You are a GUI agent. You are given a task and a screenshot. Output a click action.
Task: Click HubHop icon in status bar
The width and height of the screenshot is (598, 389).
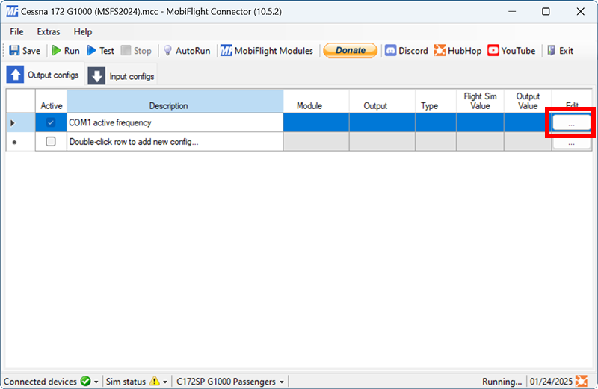click(582, 381)
